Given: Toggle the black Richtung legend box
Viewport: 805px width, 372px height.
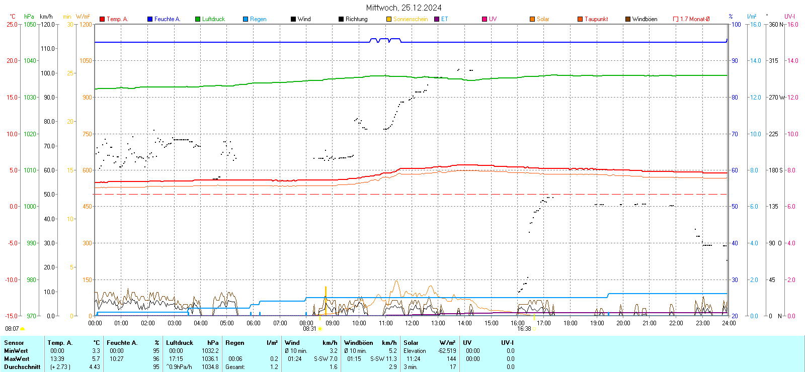Looking at the screenshot, I should 341,19.
